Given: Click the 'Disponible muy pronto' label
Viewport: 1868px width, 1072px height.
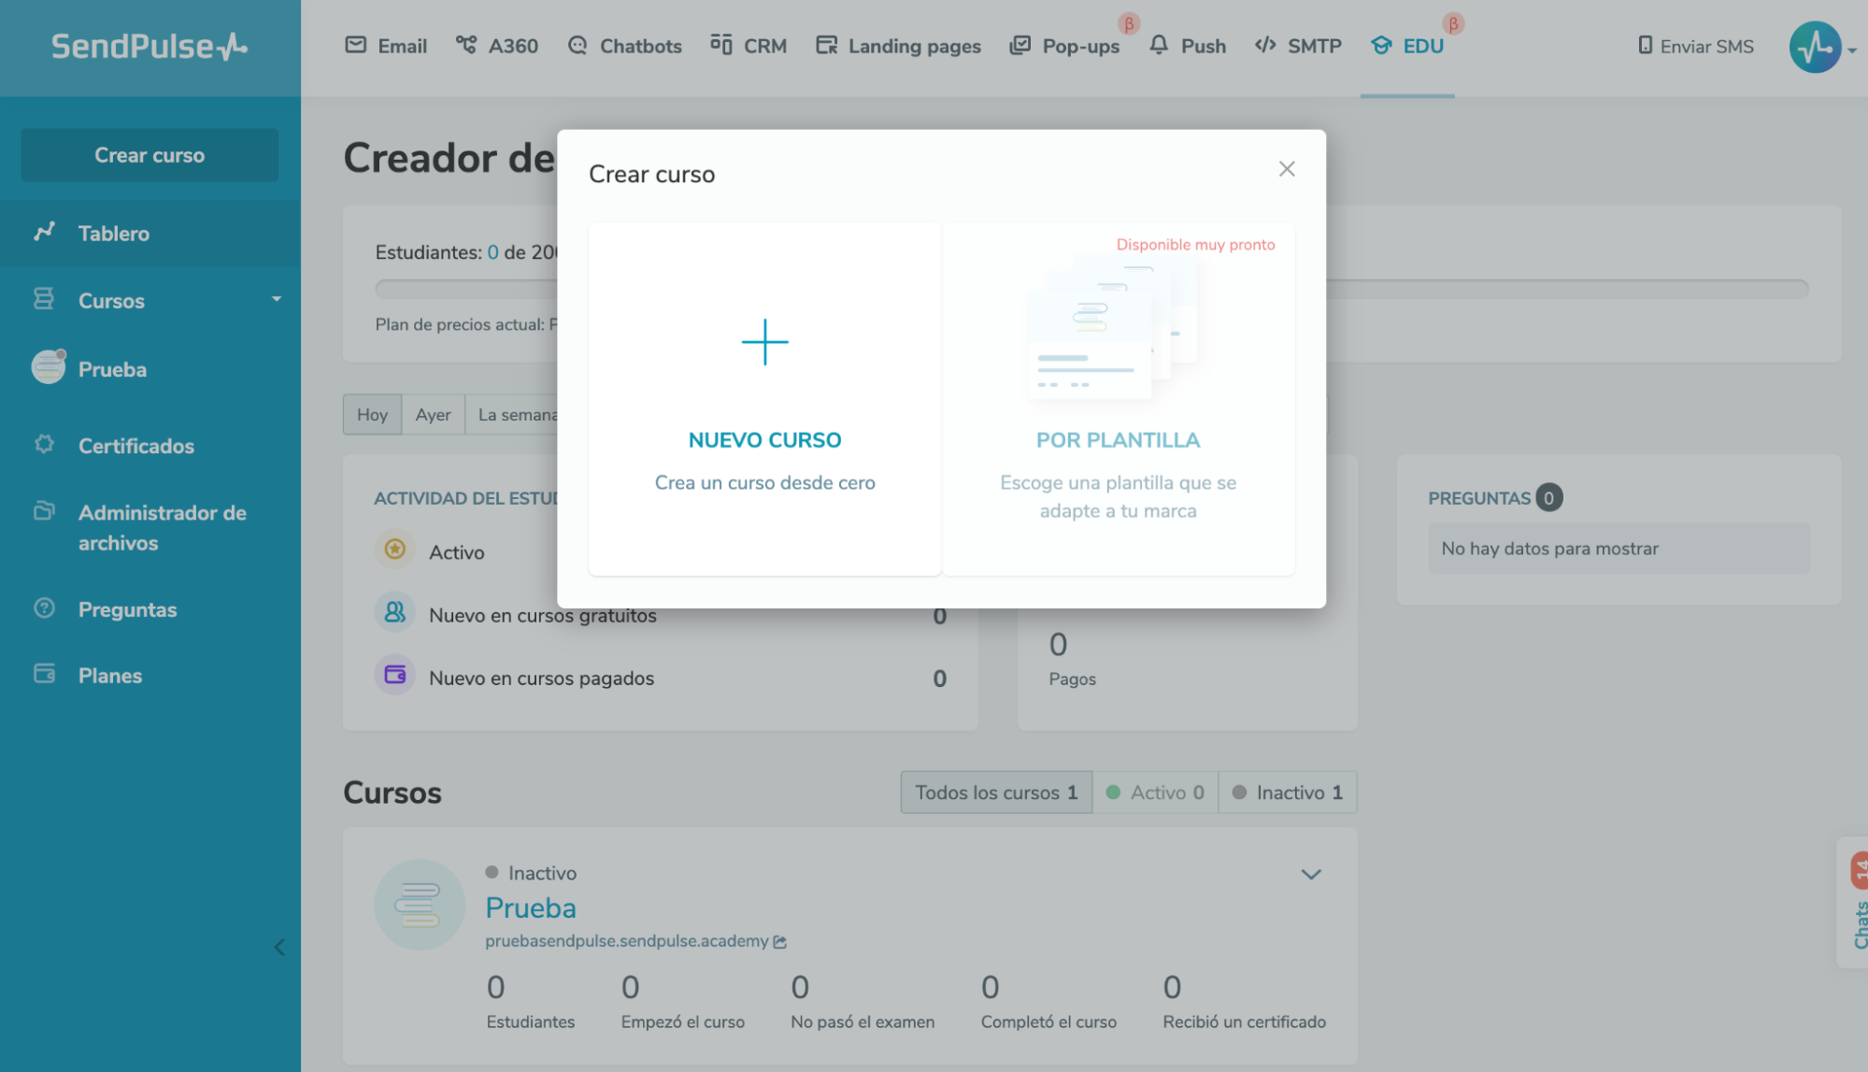Looking at the screenshot, I should 1195,245.
